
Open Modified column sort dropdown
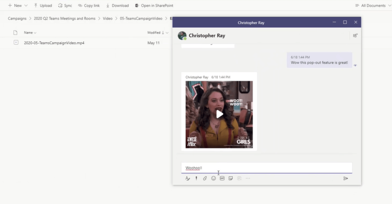point(158,33)
